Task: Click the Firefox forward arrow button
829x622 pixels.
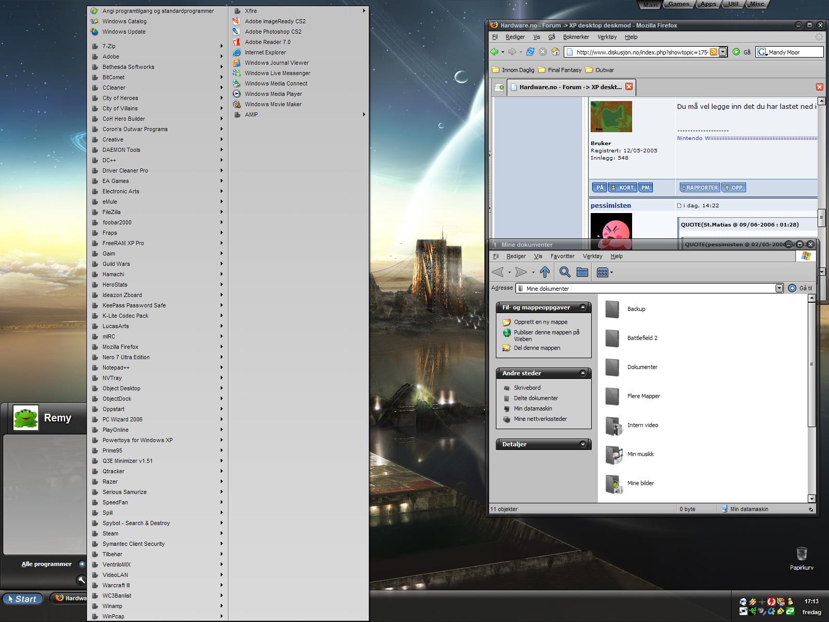Action: (x=512, y=52)
